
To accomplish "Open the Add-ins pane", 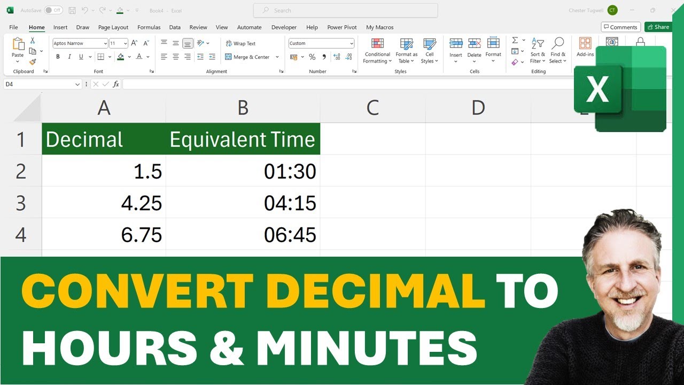I will click(585, 47).
